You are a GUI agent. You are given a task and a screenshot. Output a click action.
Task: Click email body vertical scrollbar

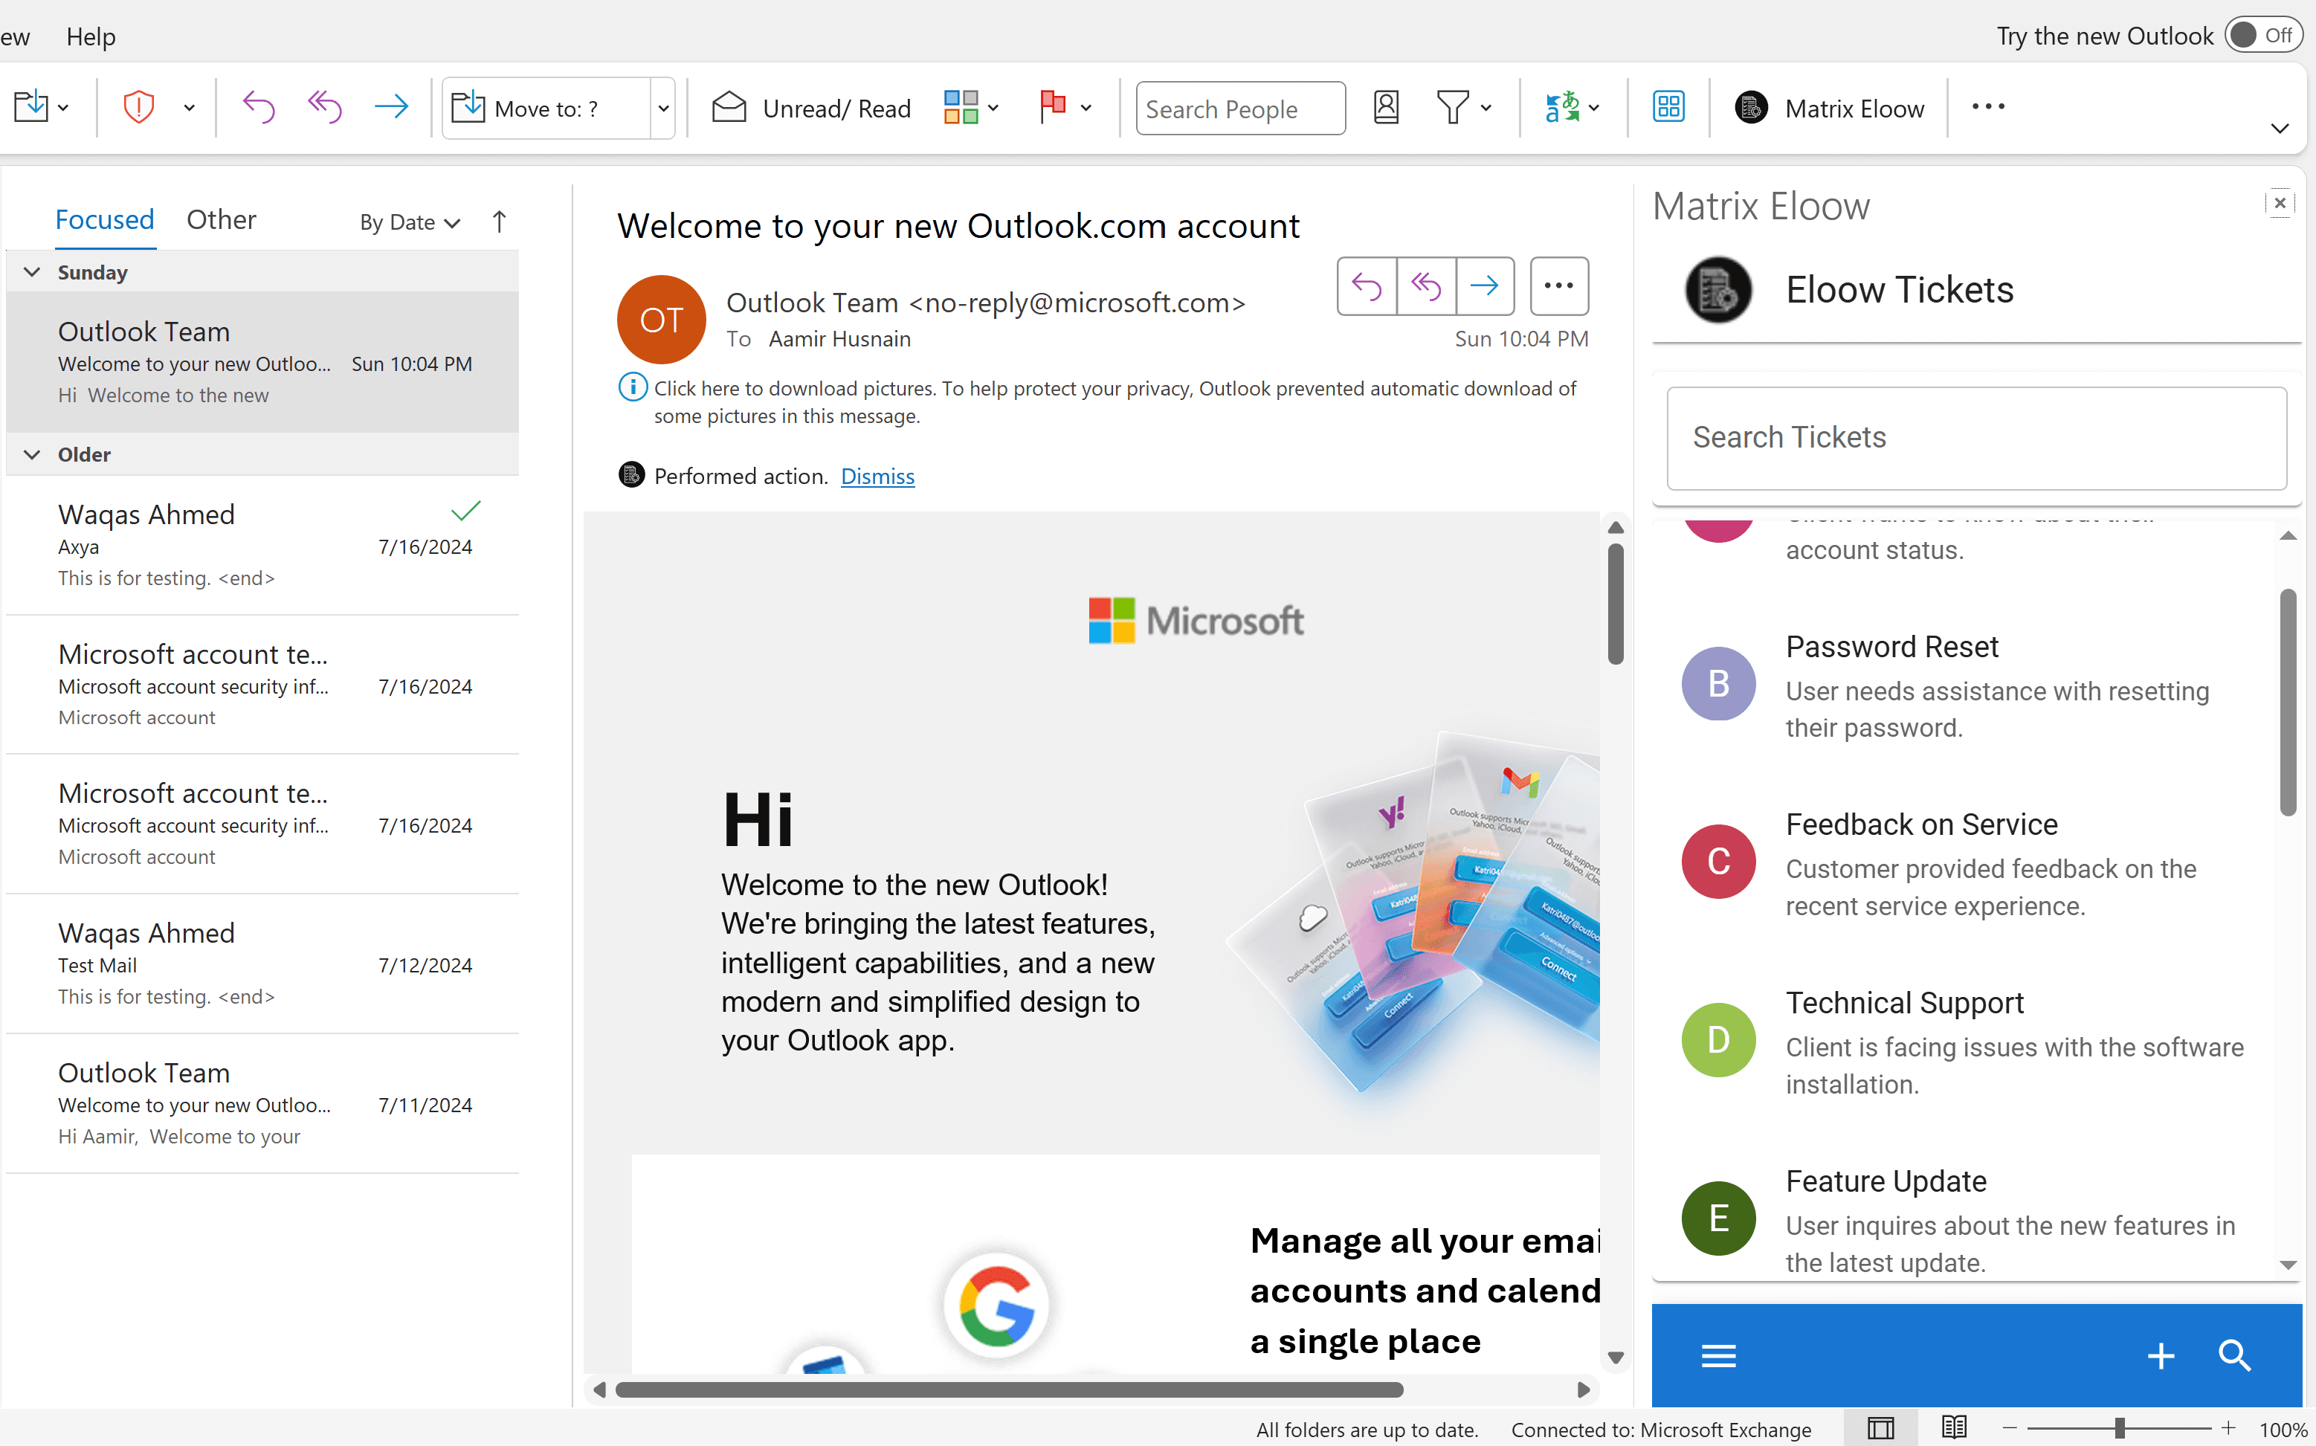click(x=1616, y=604)
